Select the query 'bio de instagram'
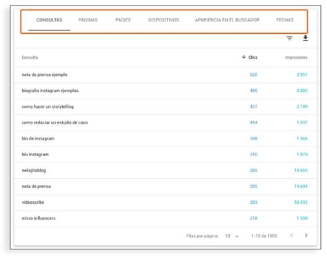This screenshot has width=327, height=257. pyautogui.click(x=38, y=138)
